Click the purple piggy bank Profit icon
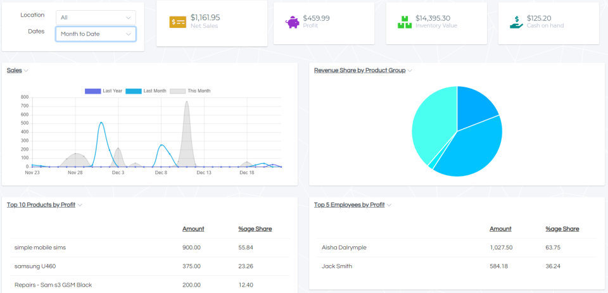The height and width of the screenshot is (293, 608). pyautogui.click(x=293, y=22)
